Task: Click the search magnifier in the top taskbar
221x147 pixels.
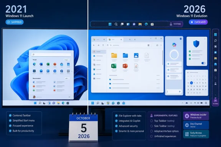Action: [116, 24]
